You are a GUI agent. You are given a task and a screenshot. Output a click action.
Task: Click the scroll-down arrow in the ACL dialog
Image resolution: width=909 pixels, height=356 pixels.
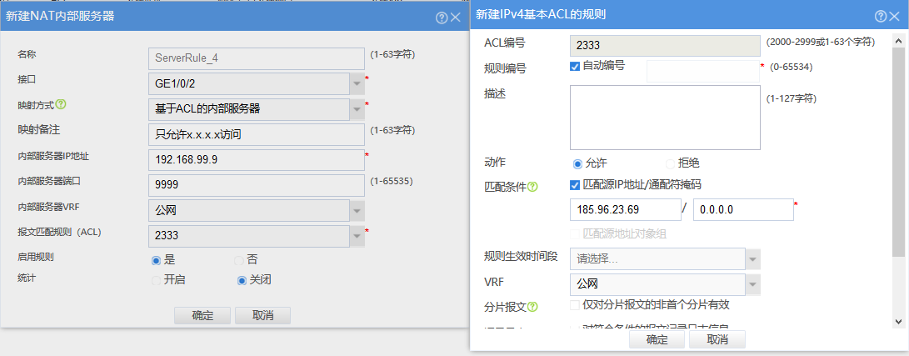coord(899,321)
